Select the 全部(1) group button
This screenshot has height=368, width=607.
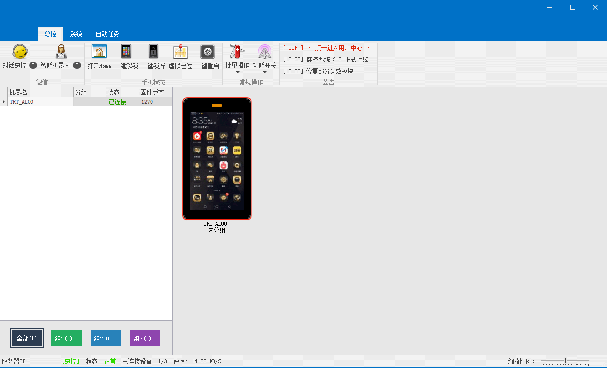tap(27, 338)
